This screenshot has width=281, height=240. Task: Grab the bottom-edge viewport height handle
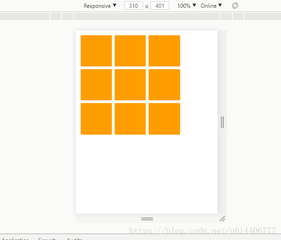coord(147,218)
